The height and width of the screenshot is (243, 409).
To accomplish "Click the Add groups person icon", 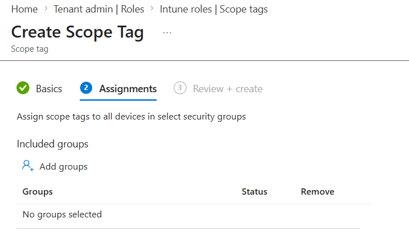I will coord(28,166).
